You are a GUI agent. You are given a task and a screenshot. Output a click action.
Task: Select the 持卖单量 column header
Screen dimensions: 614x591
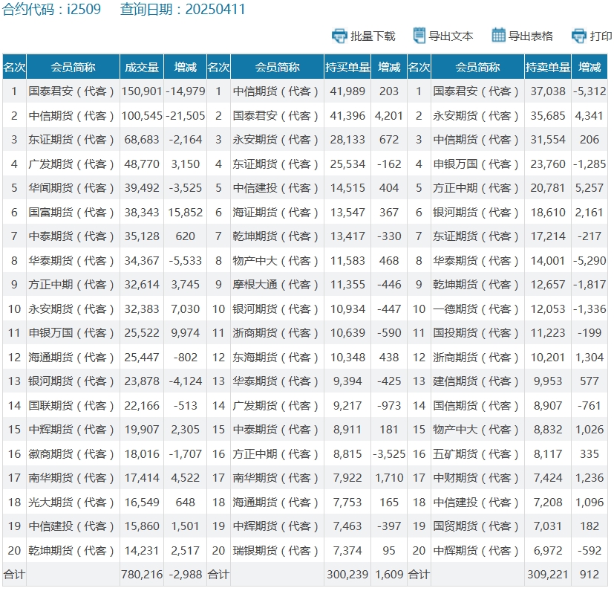[548, 67]
